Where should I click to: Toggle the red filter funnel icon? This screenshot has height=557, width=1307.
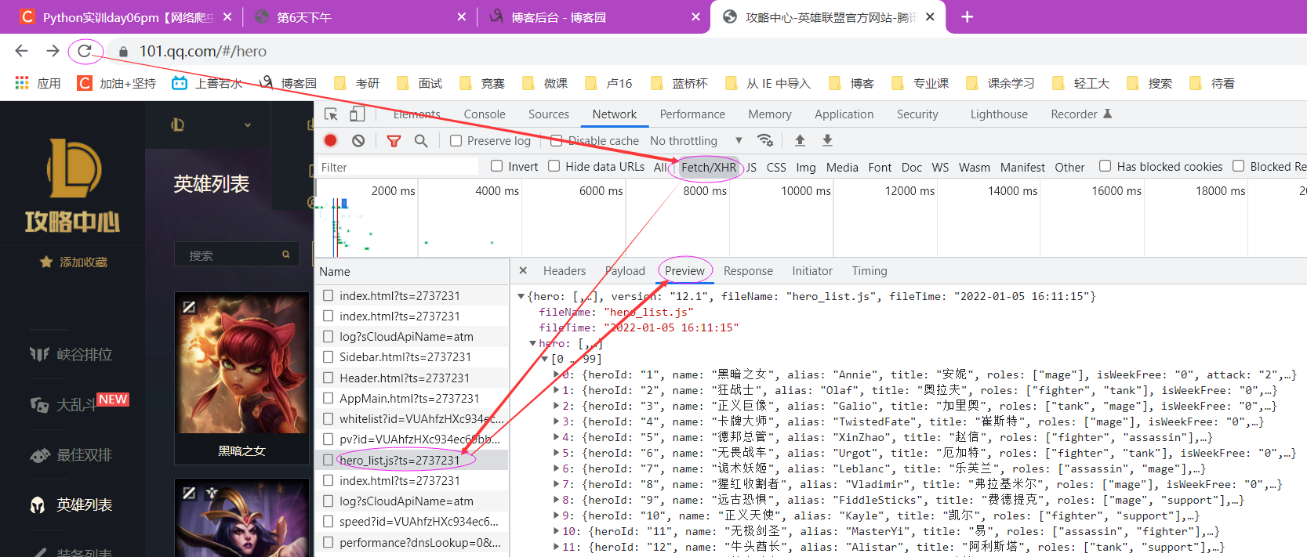[394, 140]
